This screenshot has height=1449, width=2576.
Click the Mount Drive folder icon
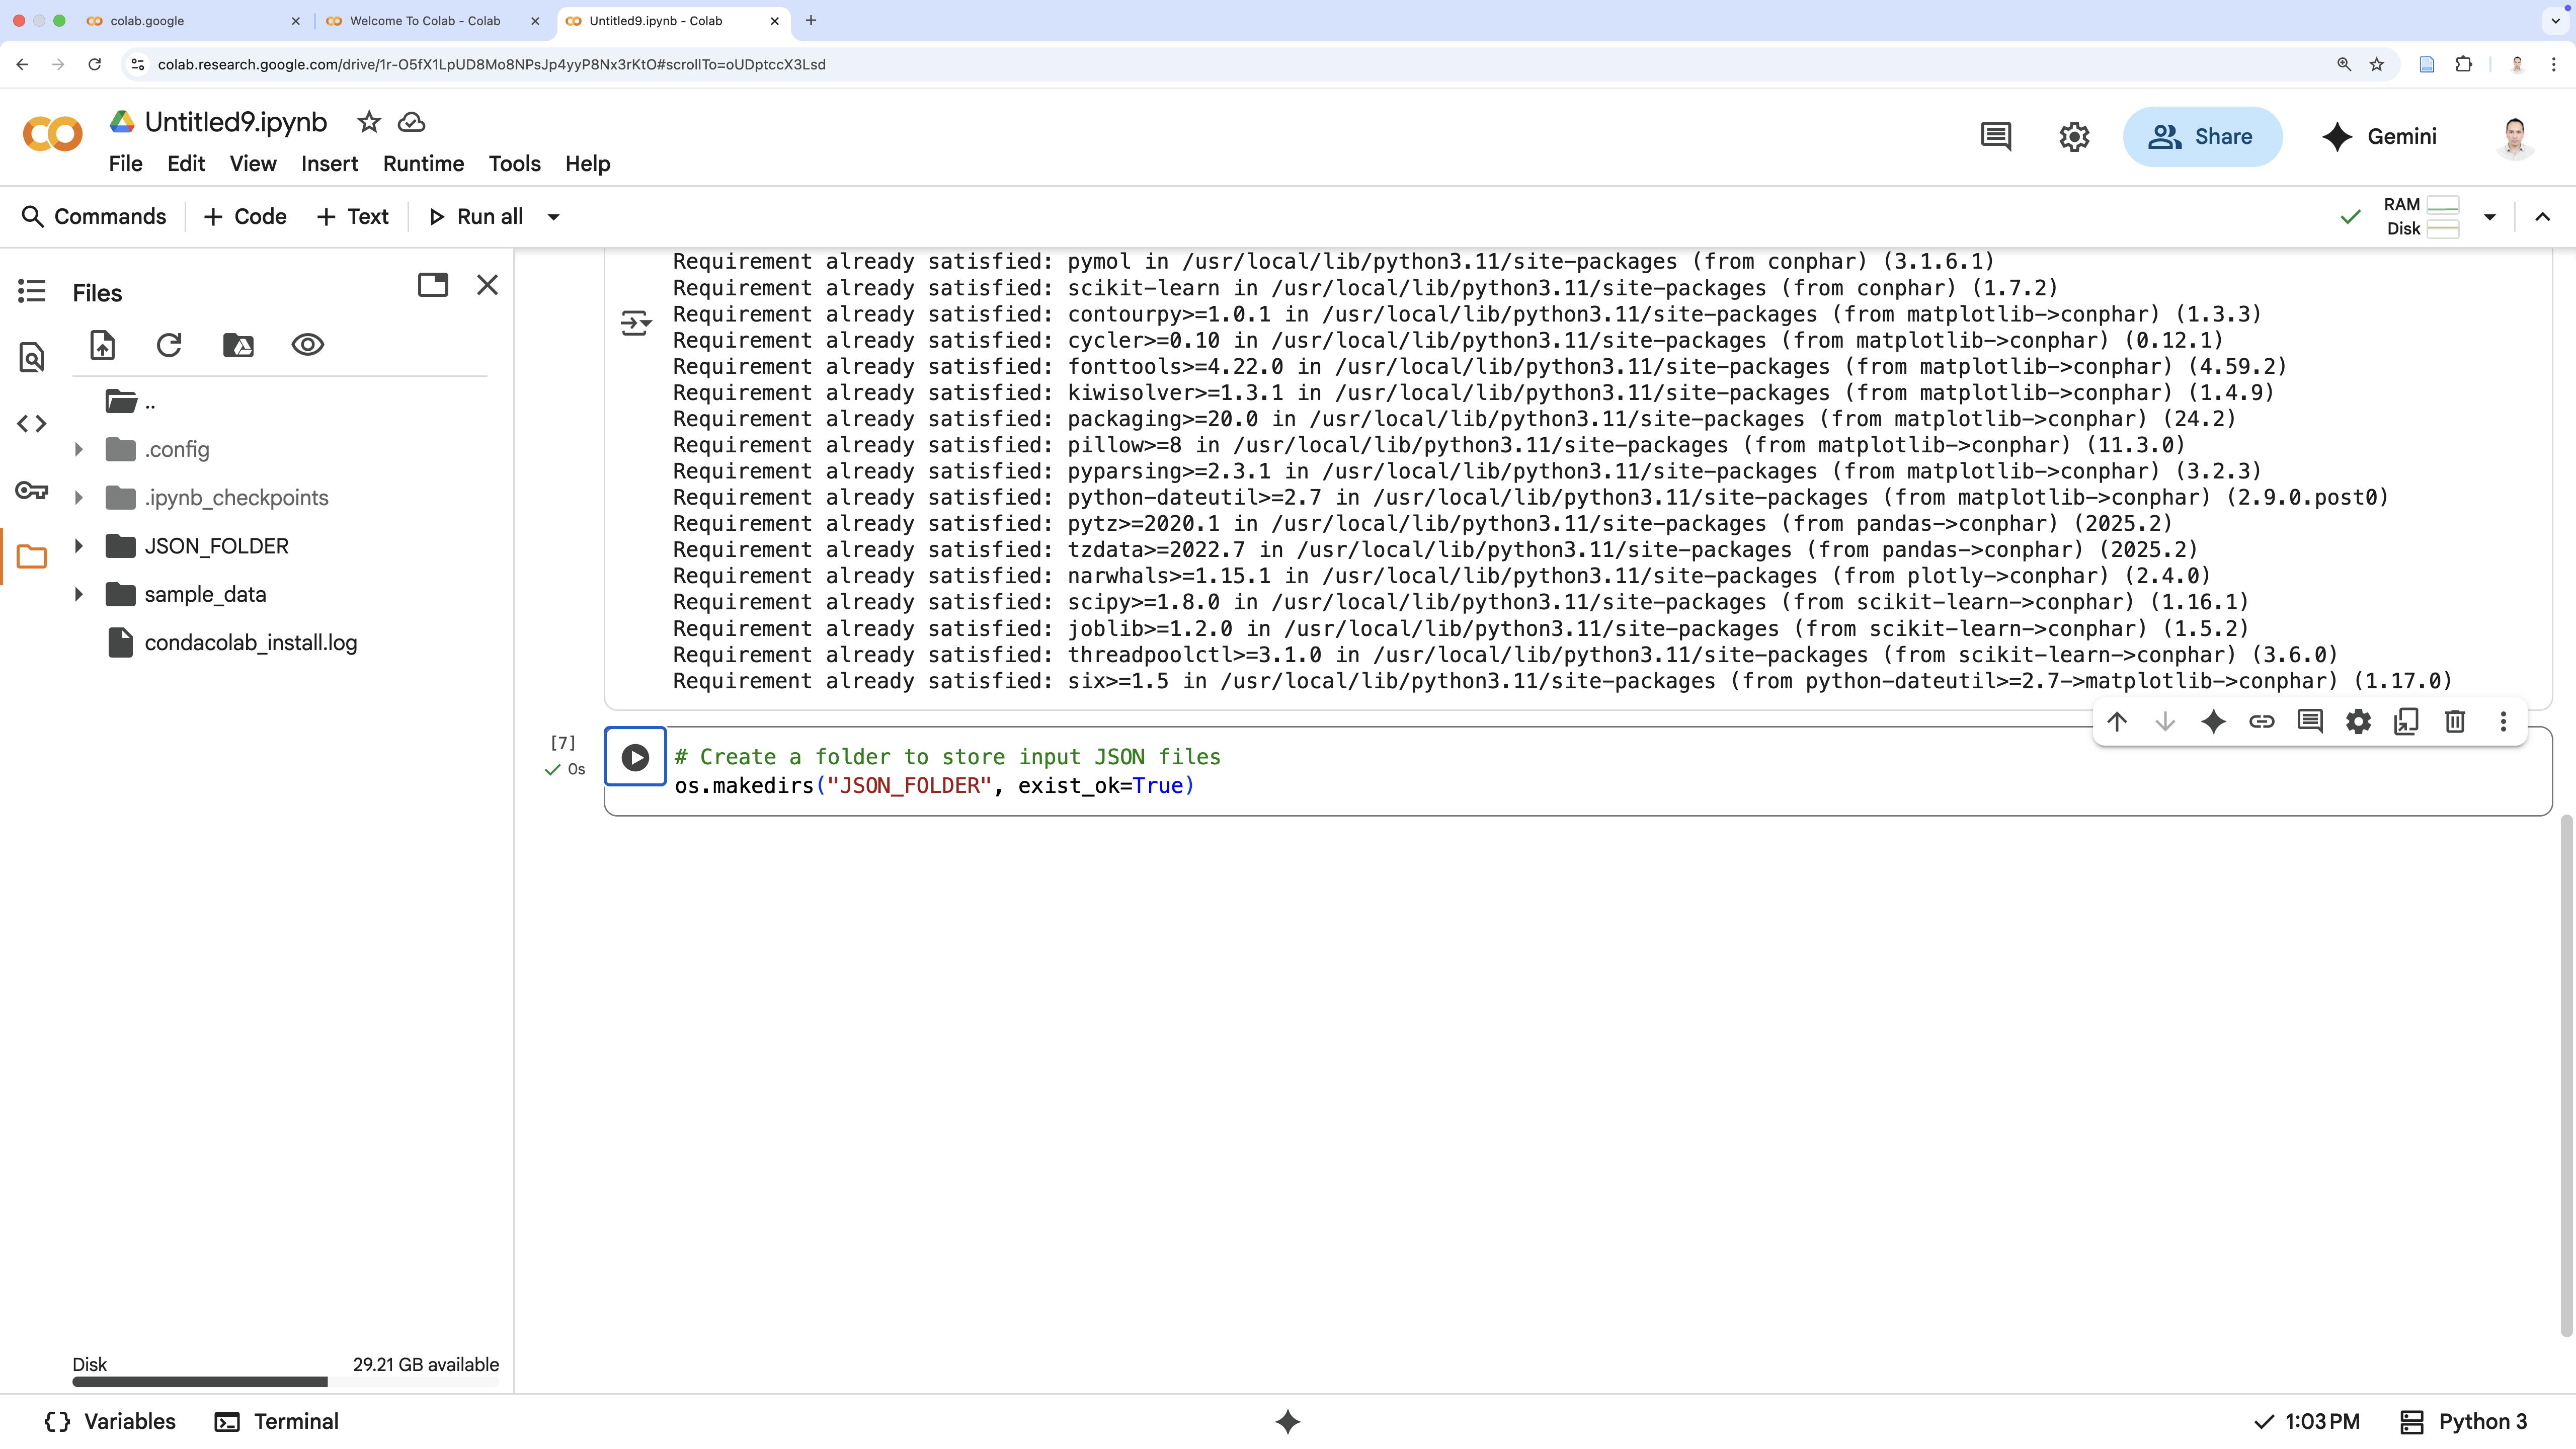pos(238,345)
